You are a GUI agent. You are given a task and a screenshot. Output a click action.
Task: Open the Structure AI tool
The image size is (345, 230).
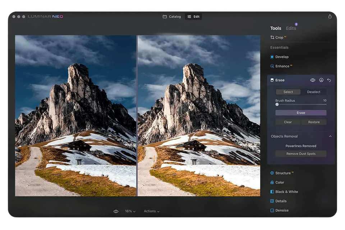[x=282, y=173]
